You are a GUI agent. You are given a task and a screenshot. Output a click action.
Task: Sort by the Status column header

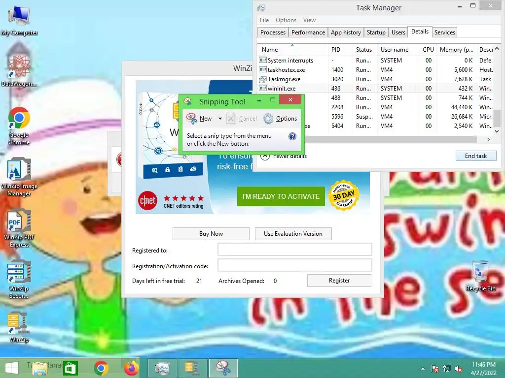(x=364, y=50)
